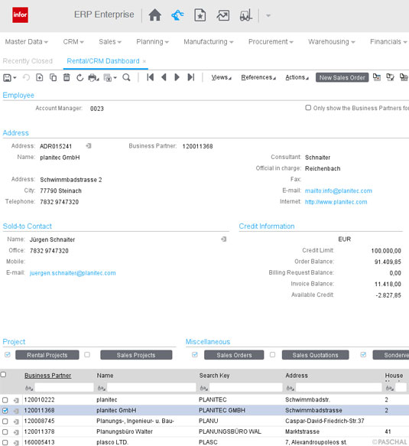409x446 pixels.
Task: Click the Name column filter field
Action: pos(151,387)
